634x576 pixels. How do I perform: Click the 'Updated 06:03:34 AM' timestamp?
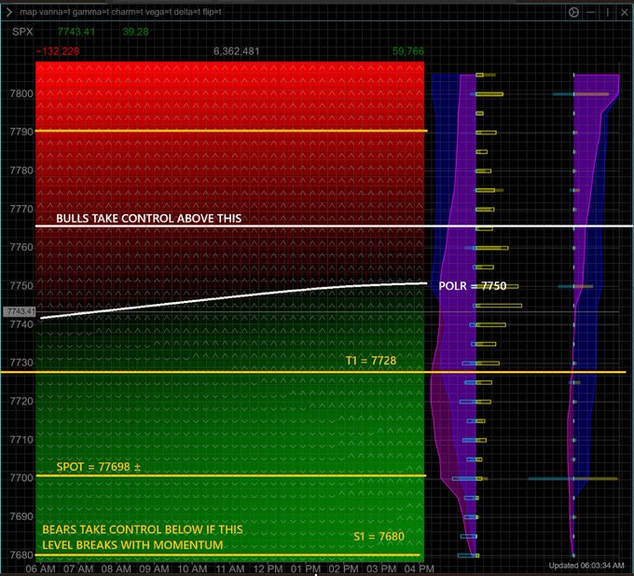[x=586, y=566]
